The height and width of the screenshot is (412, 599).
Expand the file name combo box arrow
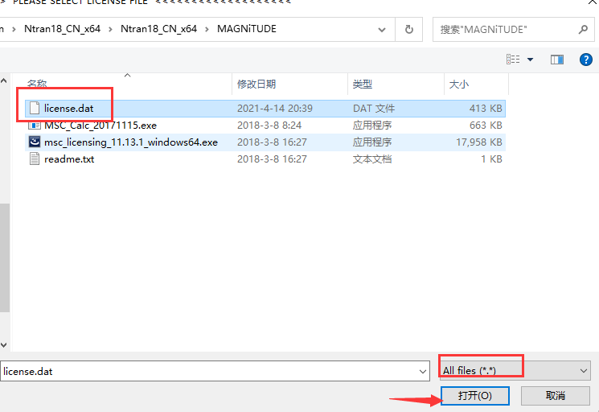click(422, 372)
